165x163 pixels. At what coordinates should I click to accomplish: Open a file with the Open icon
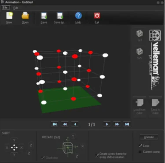(25, 15)
